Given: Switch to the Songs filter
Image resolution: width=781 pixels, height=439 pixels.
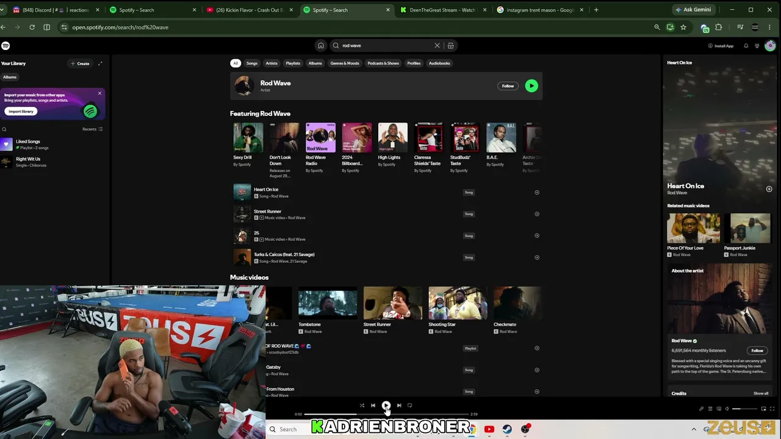Looking at the screenshot, I should (x=252, y=63).
